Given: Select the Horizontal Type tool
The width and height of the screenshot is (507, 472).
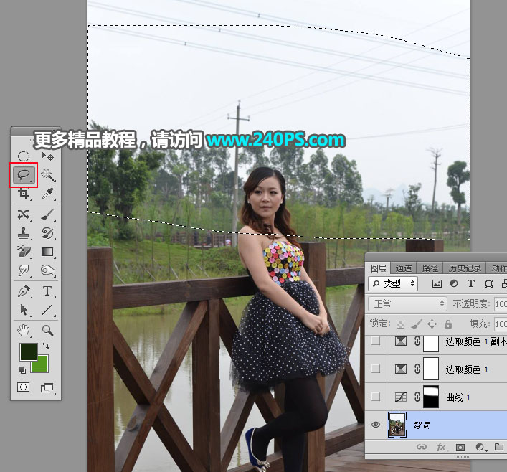Looking at the screenshot, I should tap(47, 291).
